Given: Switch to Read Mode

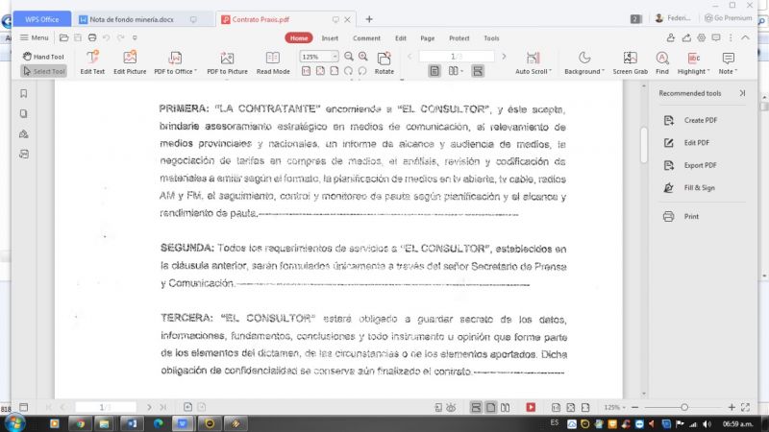Looking at the screenshot, I should (273, 62).
